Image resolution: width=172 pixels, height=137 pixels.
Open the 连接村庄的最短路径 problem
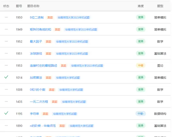coord(44,65)
